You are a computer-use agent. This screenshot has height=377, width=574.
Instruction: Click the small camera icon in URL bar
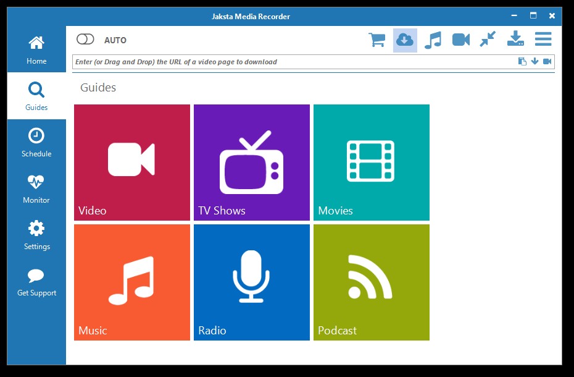[547, 61]
